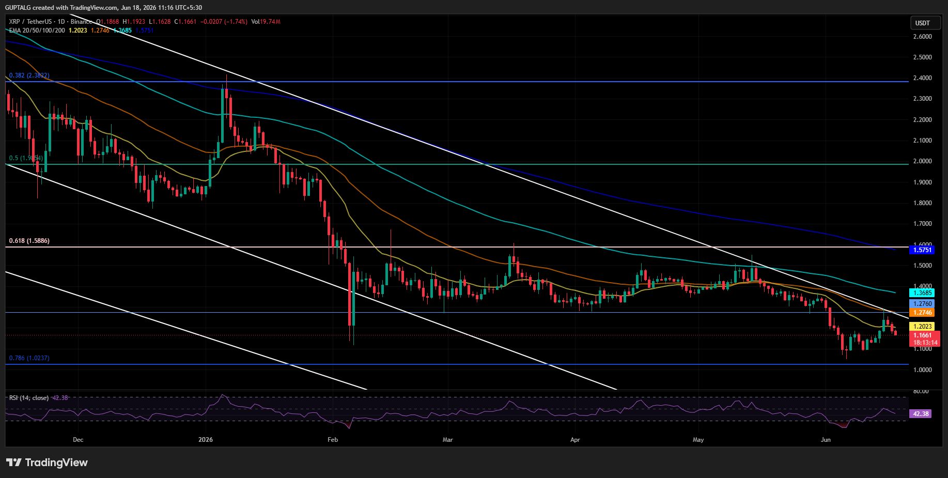Click the 18:13:14 candle countdown timer
The height and width of the screenshot is (478, 948).
(925, 343)
